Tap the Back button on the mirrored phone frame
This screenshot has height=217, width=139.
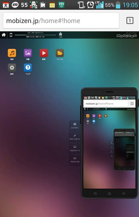[x=95, y=194]
